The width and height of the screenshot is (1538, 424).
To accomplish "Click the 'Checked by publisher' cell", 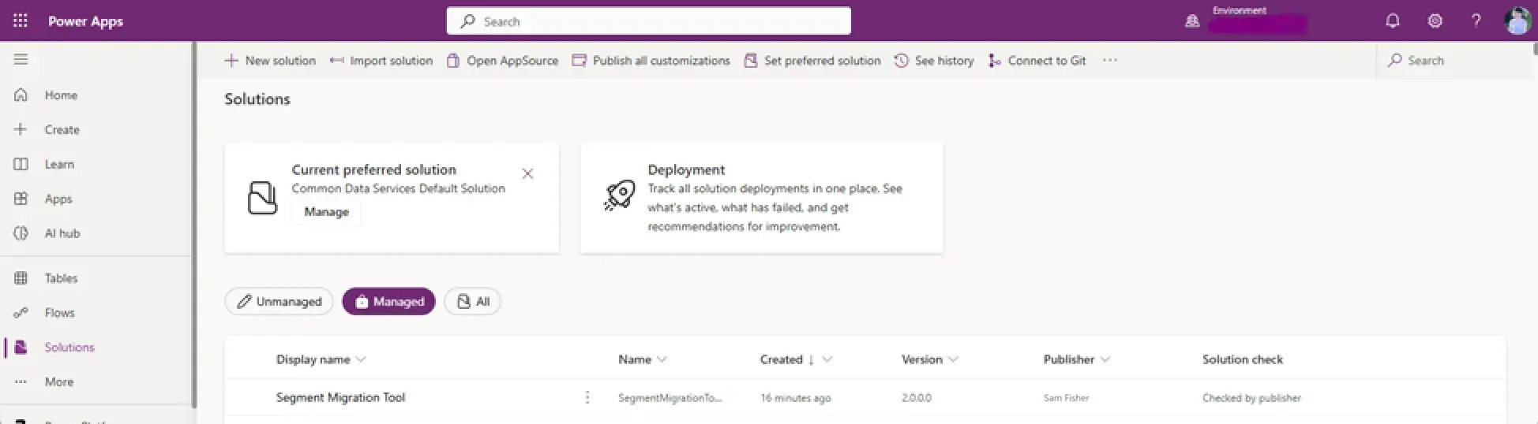I will pos(1251,398).
